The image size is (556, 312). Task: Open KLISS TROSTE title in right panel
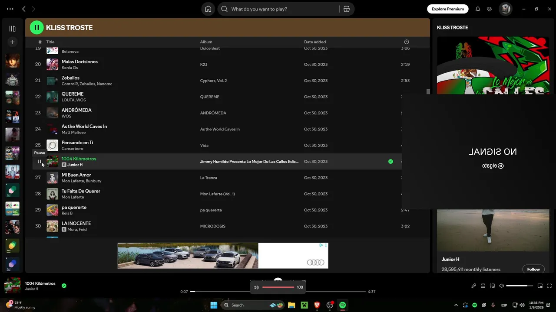click(x=452, y=27)
